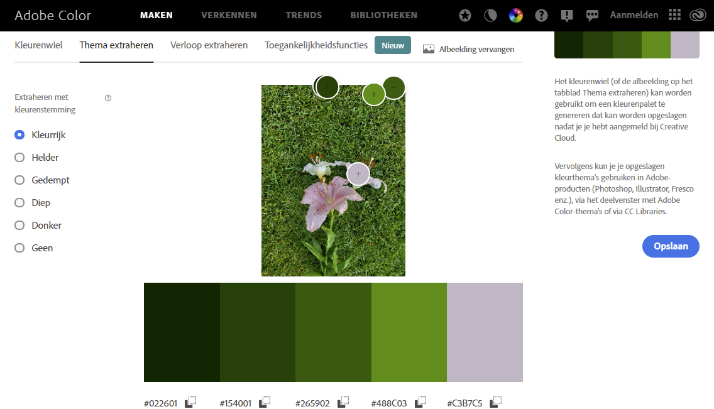Click the Opslaan button

pos(671,246)
